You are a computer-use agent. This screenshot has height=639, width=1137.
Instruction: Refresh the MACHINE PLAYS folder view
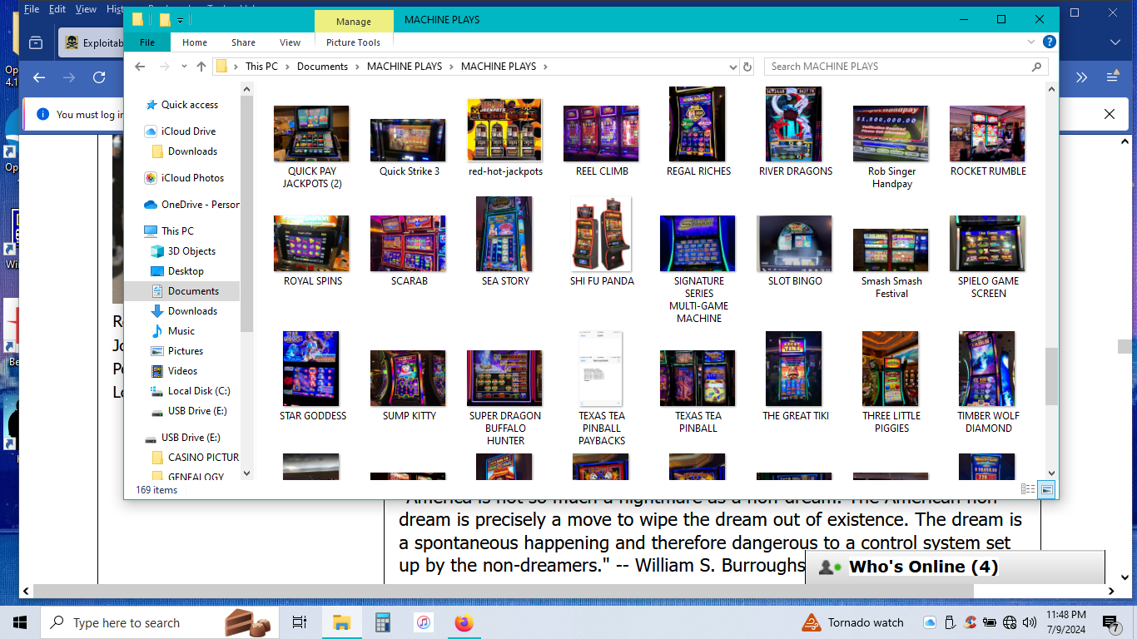tap(747, 67)
